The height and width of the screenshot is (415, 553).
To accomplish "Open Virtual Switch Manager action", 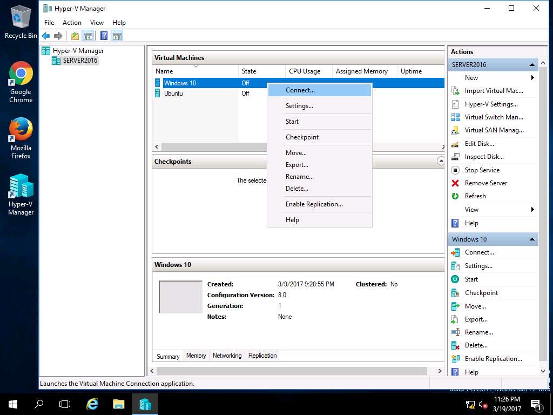I will 494,117.
